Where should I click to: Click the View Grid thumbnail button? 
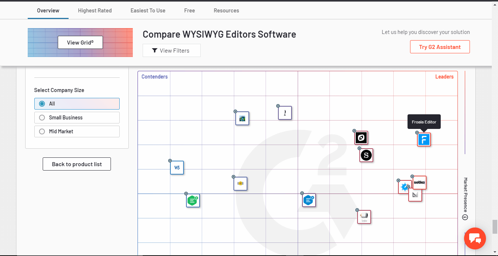point(80,42)
